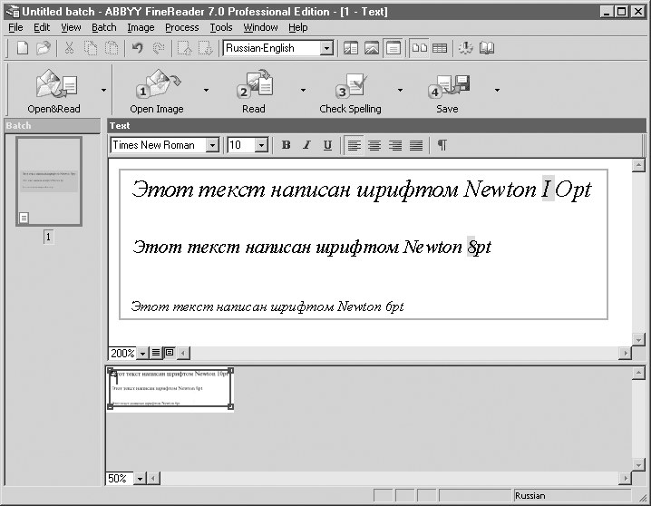651x506 pixels.
Task: Click the previous page icon
Action: click(x=184, y=48)
